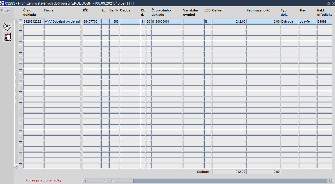Click the horizontal scrollbar thumb
This screenshot has width=335, height=184.
click(110, 181)
